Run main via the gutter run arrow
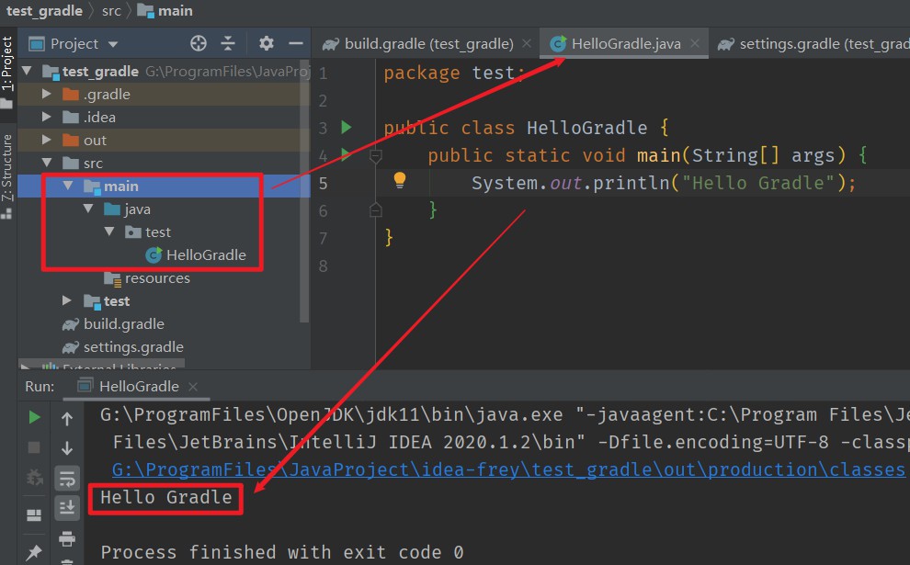 [345, 154]
